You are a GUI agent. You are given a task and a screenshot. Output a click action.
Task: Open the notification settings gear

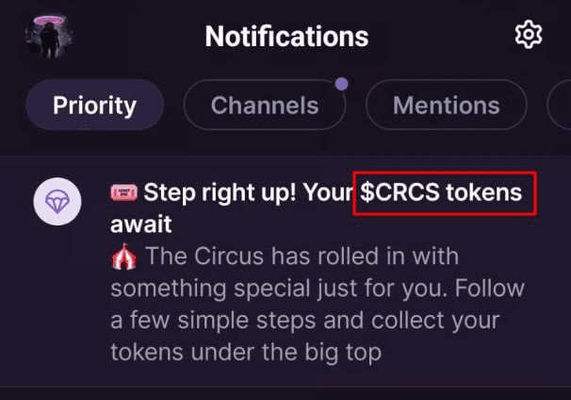click(529, 36)
